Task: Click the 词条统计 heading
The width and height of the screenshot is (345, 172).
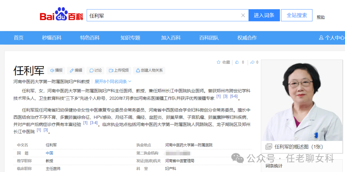Action: [274, 166]
